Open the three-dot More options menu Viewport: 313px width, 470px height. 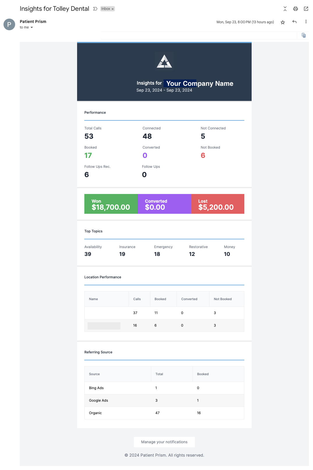pos(306,22)
